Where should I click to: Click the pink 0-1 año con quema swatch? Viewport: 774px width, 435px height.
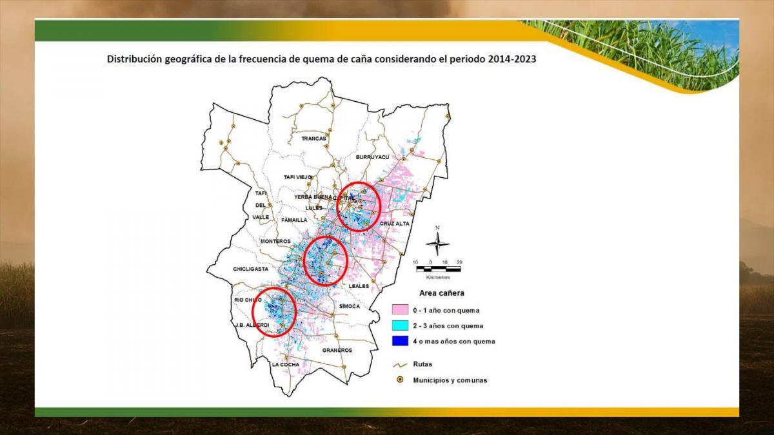click(401, 308)
